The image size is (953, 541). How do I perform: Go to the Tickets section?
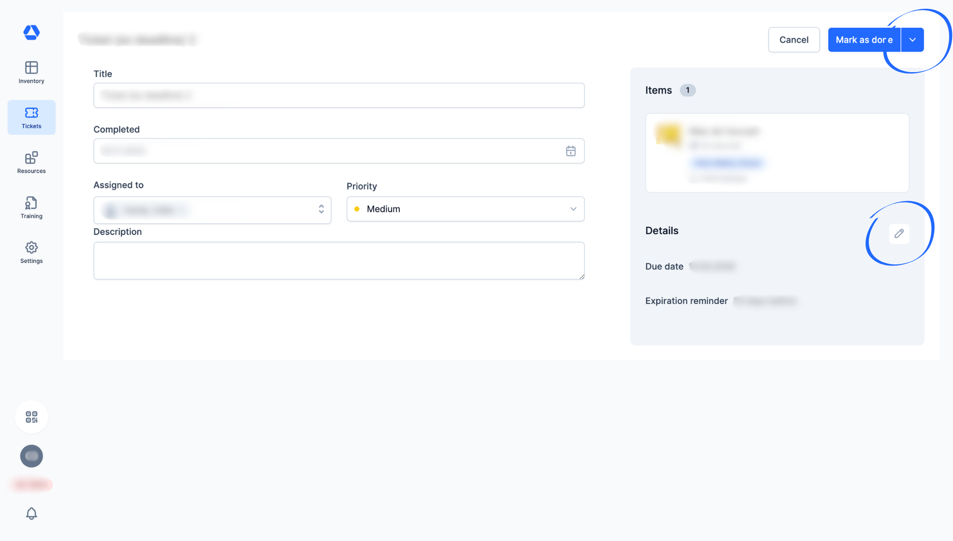[x=31, y=117]
